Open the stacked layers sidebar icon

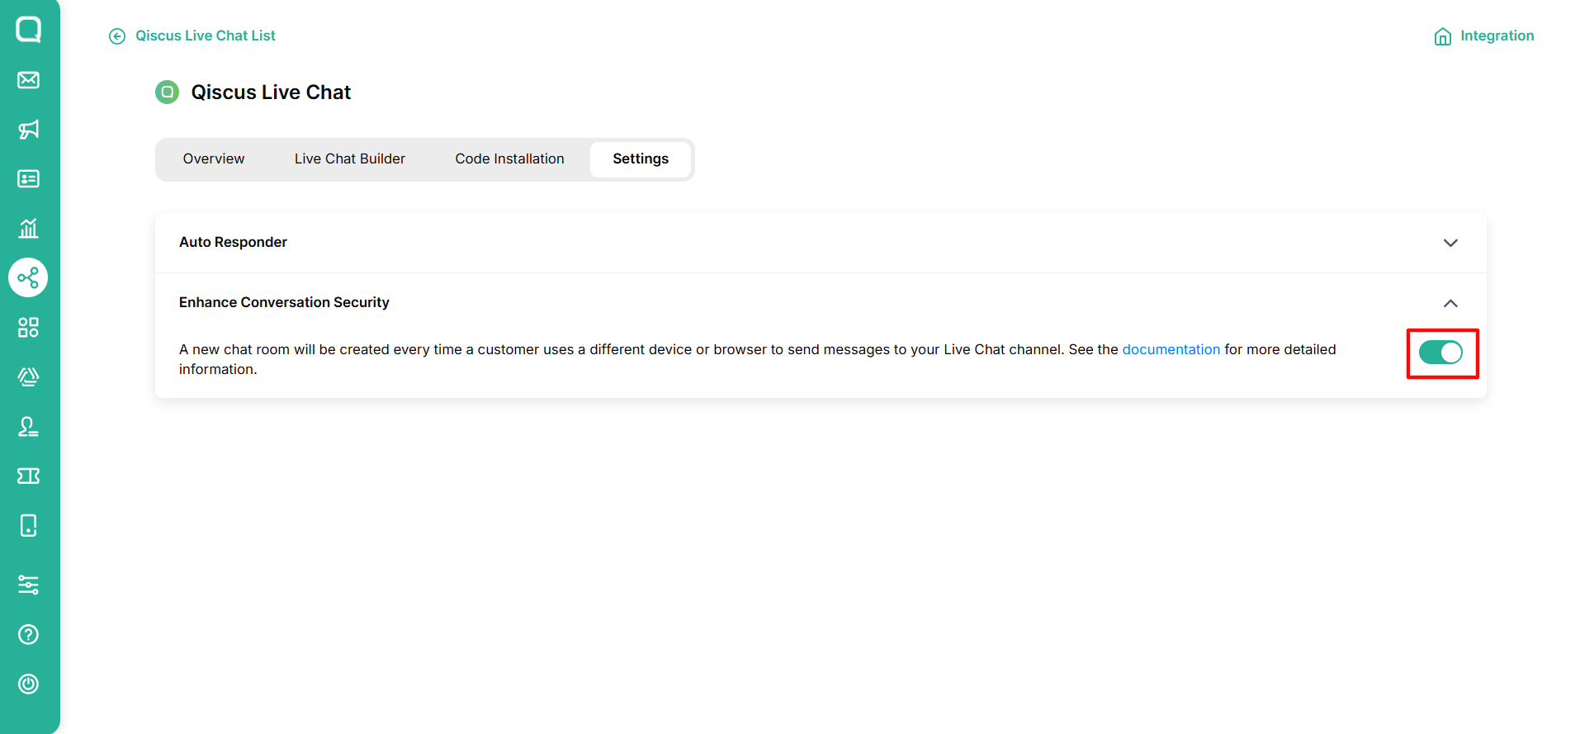[x=29, y=377]
